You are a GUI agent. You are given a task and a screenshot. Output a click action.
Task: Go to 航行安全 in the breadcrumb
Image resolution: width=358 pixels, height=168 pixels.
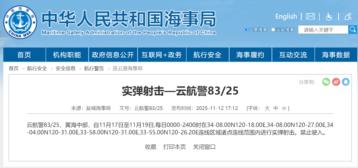click(x=37, y=69)
